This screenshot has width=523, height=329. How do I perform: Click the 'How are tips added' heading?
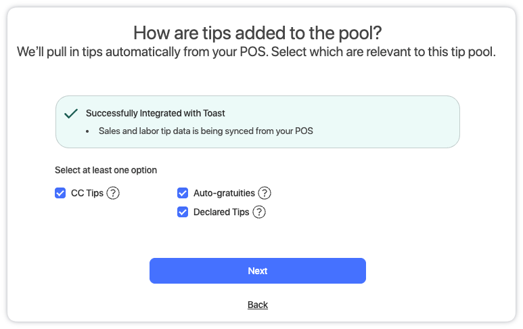(x=258, y=32)
